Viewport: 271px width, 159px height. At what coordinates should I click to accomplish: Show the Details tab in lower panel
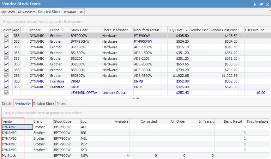coord(7,104)
